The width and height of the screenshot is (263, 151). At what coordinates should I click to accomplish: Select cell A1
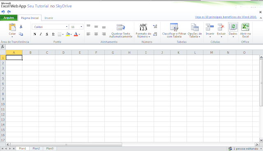pyautogui.click(x=14, y=57)
